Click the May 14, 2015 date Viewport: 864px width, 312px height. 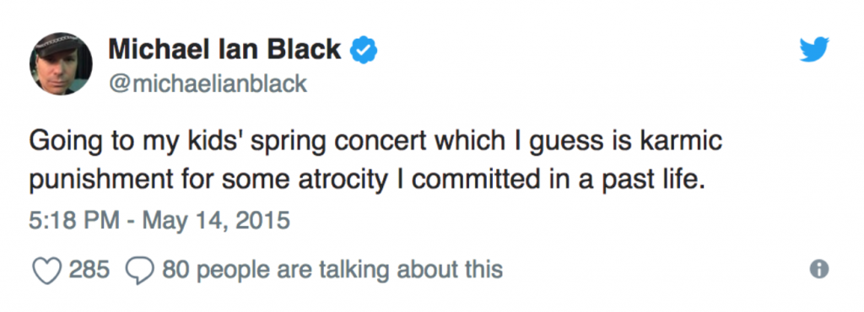[x=216, y=221]
